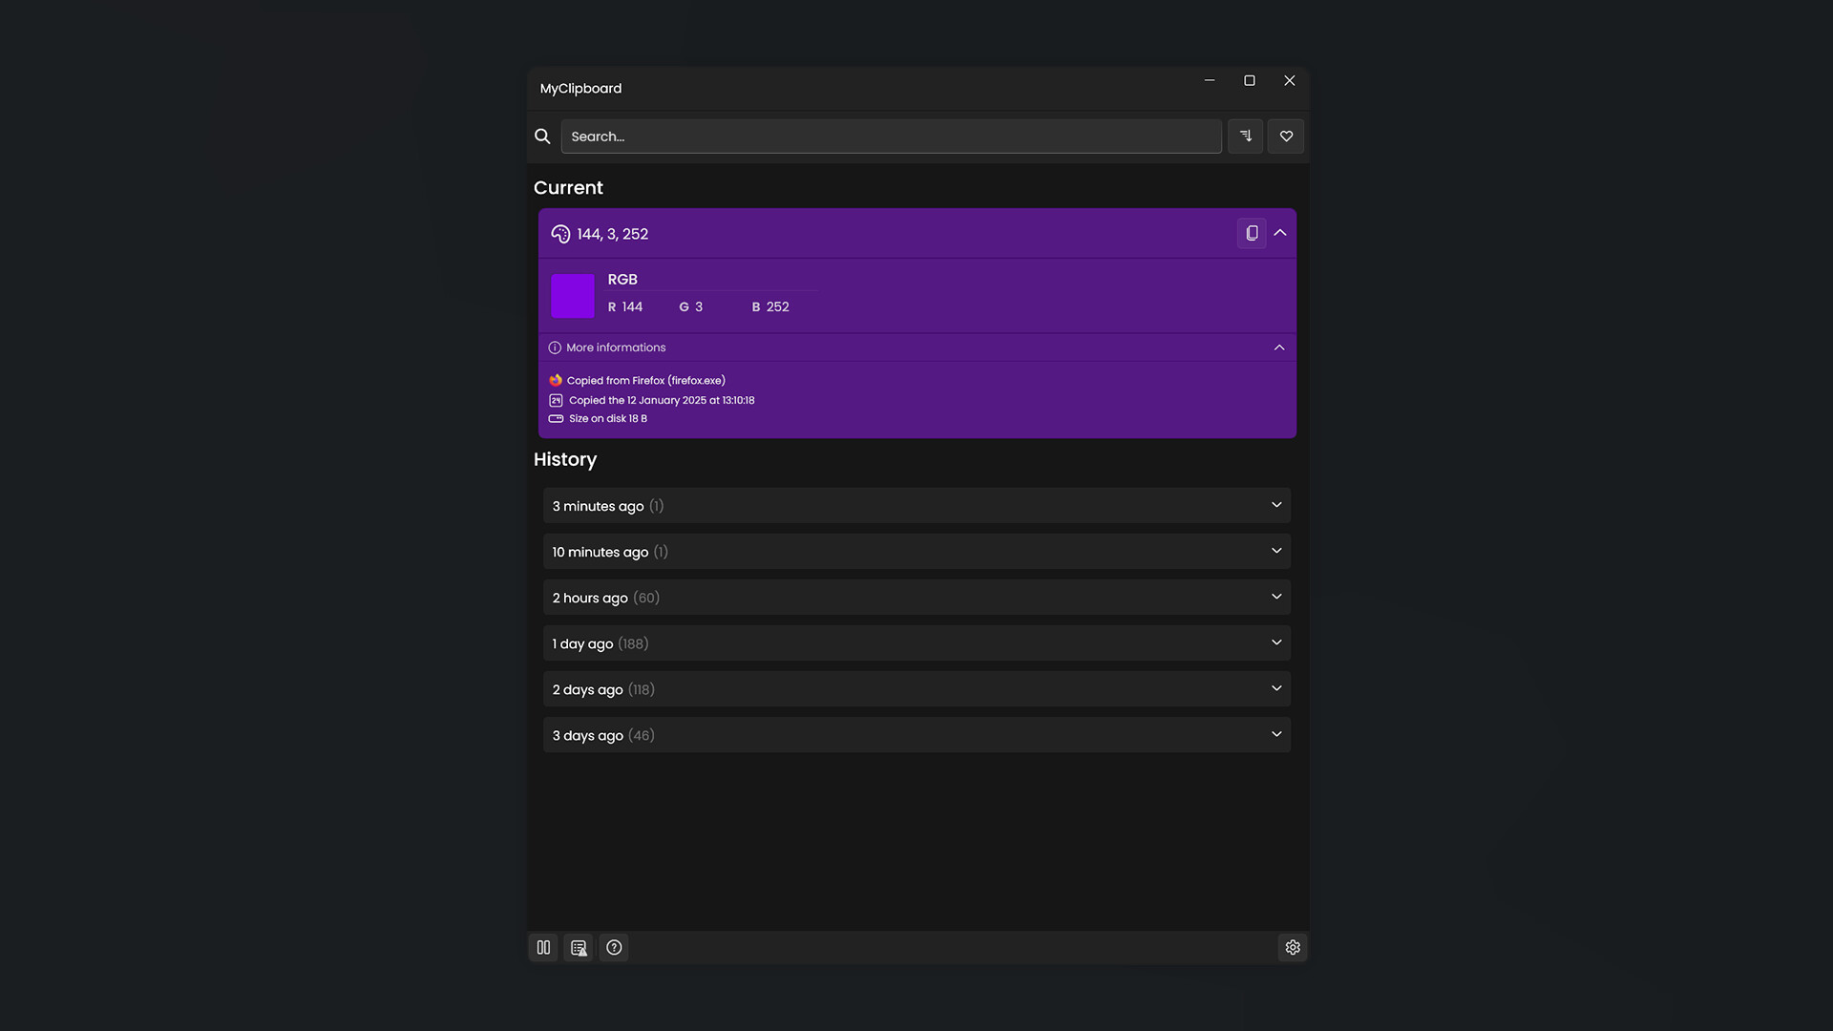Expand the 2 hours ago history group
This screenshot has width=1833, height=1031.
pyautogui.click(x=1276, y=596)
